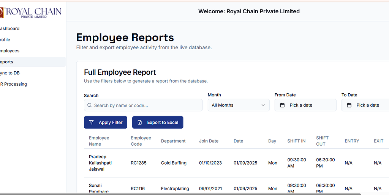Click the Department column header
This screenshot has height=195, width=389.
coord(173,141)
